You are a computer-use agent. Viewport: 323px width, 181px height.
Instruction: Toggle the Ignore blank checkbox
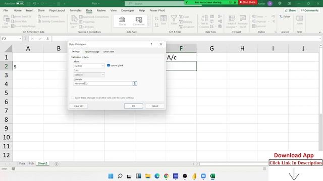(x=109, y=65)
